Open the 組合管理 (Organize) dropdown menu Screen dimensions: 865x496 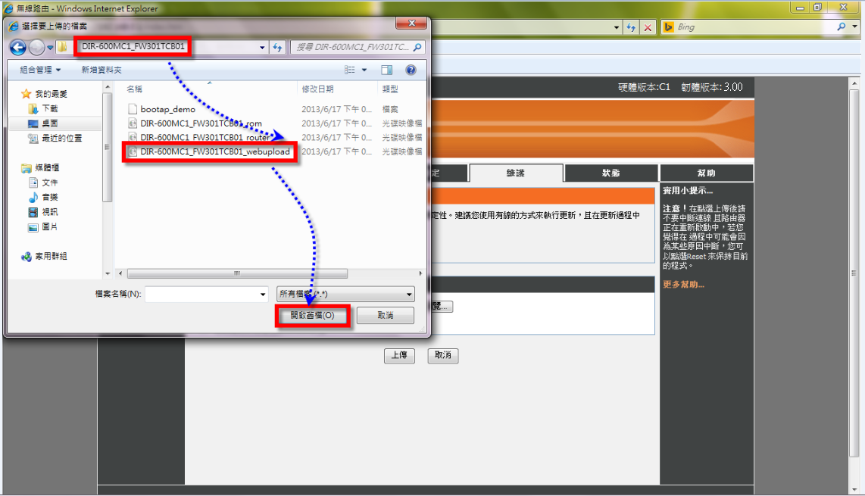pyautogui.click(x=41, y=70)
